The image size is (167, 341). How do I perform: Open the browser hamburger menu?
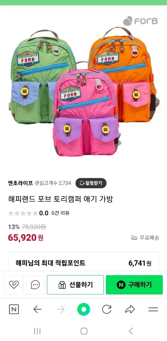tap(153, 309)
